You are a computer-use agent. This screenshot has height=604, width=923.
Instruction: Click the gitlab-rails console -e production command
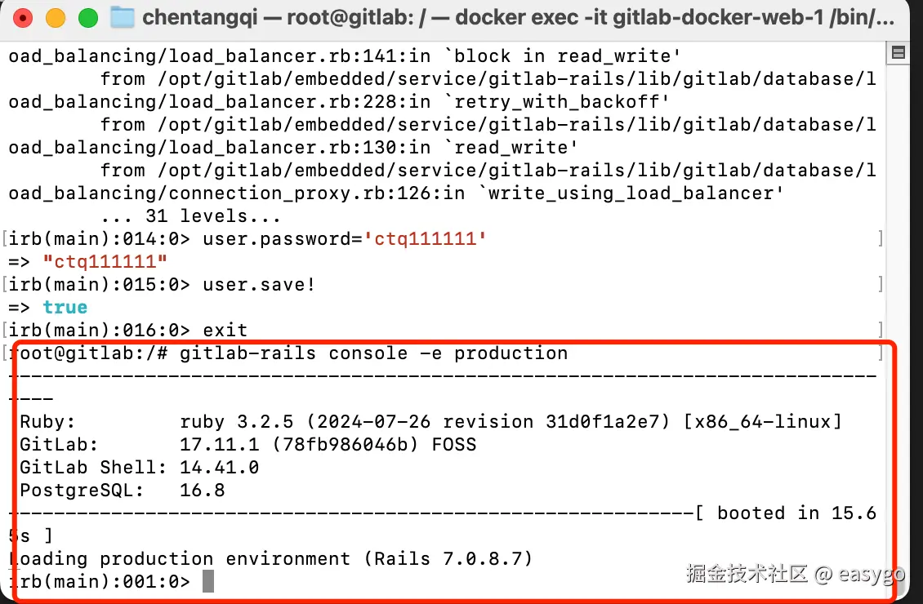pyautogui.click(x=373, y=353)
